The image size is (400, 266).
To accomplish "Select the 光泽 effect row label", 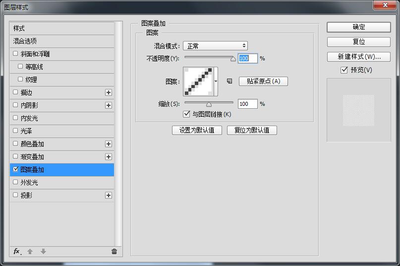I will click(x=26, y=131).
